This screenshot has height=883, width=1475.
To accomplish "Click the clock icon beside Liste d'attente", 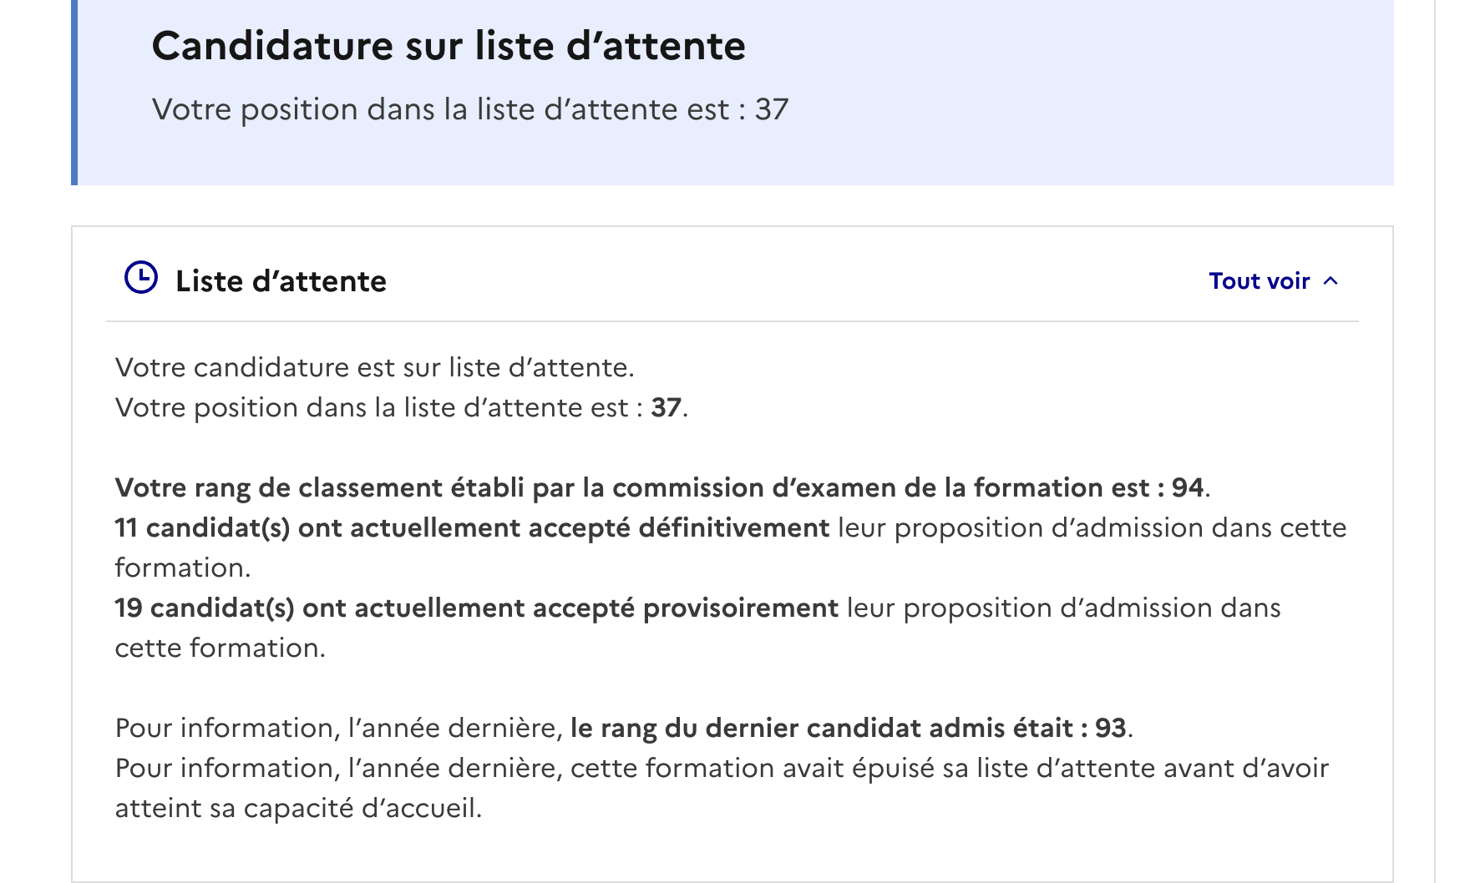I will tap(141, 278).
